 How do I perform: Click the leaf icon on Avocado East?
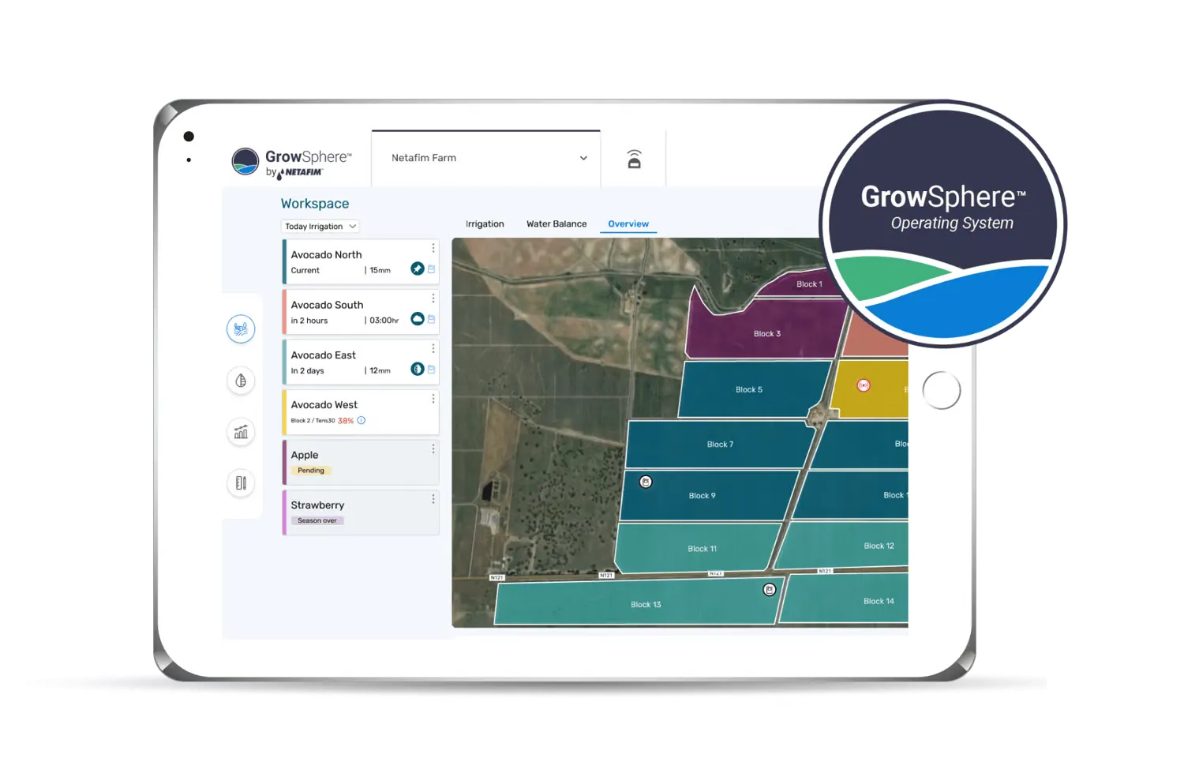click(418, 369)
